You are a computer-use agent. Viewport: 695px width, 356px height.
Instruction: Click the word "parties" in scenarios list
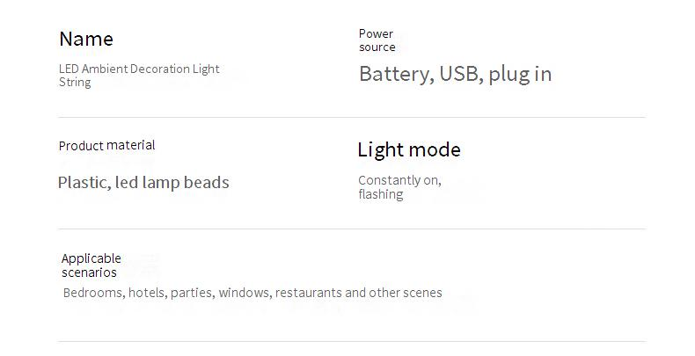[192, 293]
